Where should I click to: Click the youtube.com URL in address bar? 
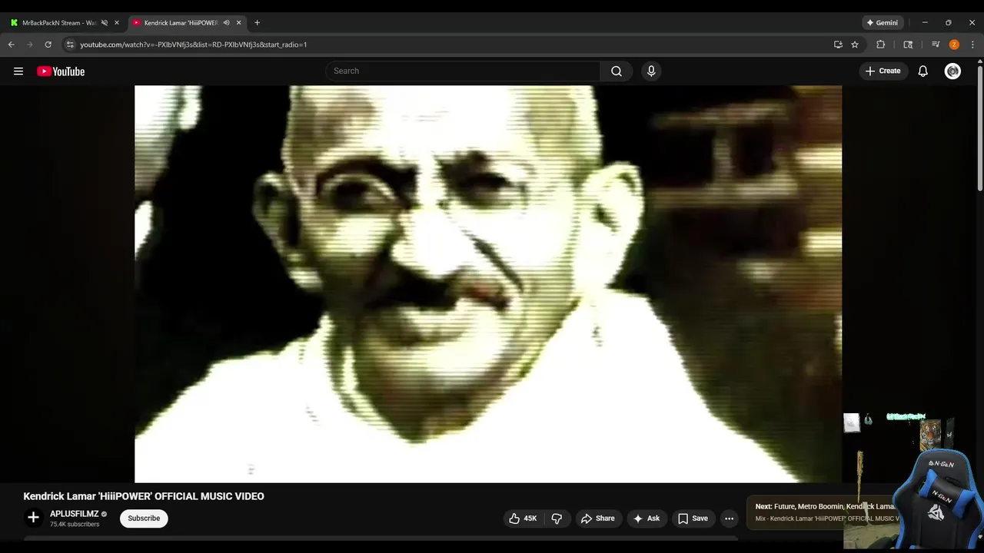[x=194, y=45]
